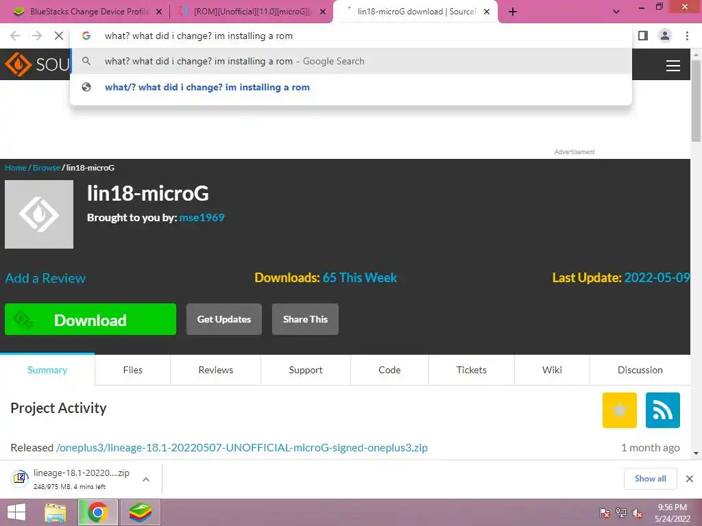Image resolution: width=702 pixels, height=526 pixels.
Task: Go back to the previous page
Action: point(15,36)
